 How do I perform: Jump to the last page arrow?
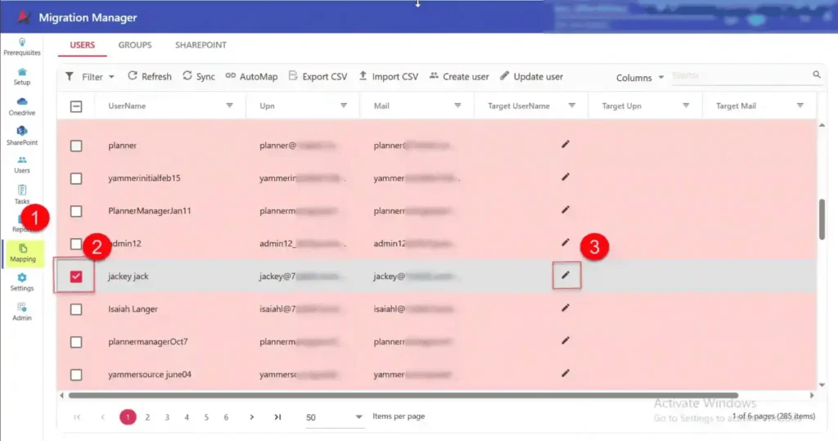tap(277, 417)
